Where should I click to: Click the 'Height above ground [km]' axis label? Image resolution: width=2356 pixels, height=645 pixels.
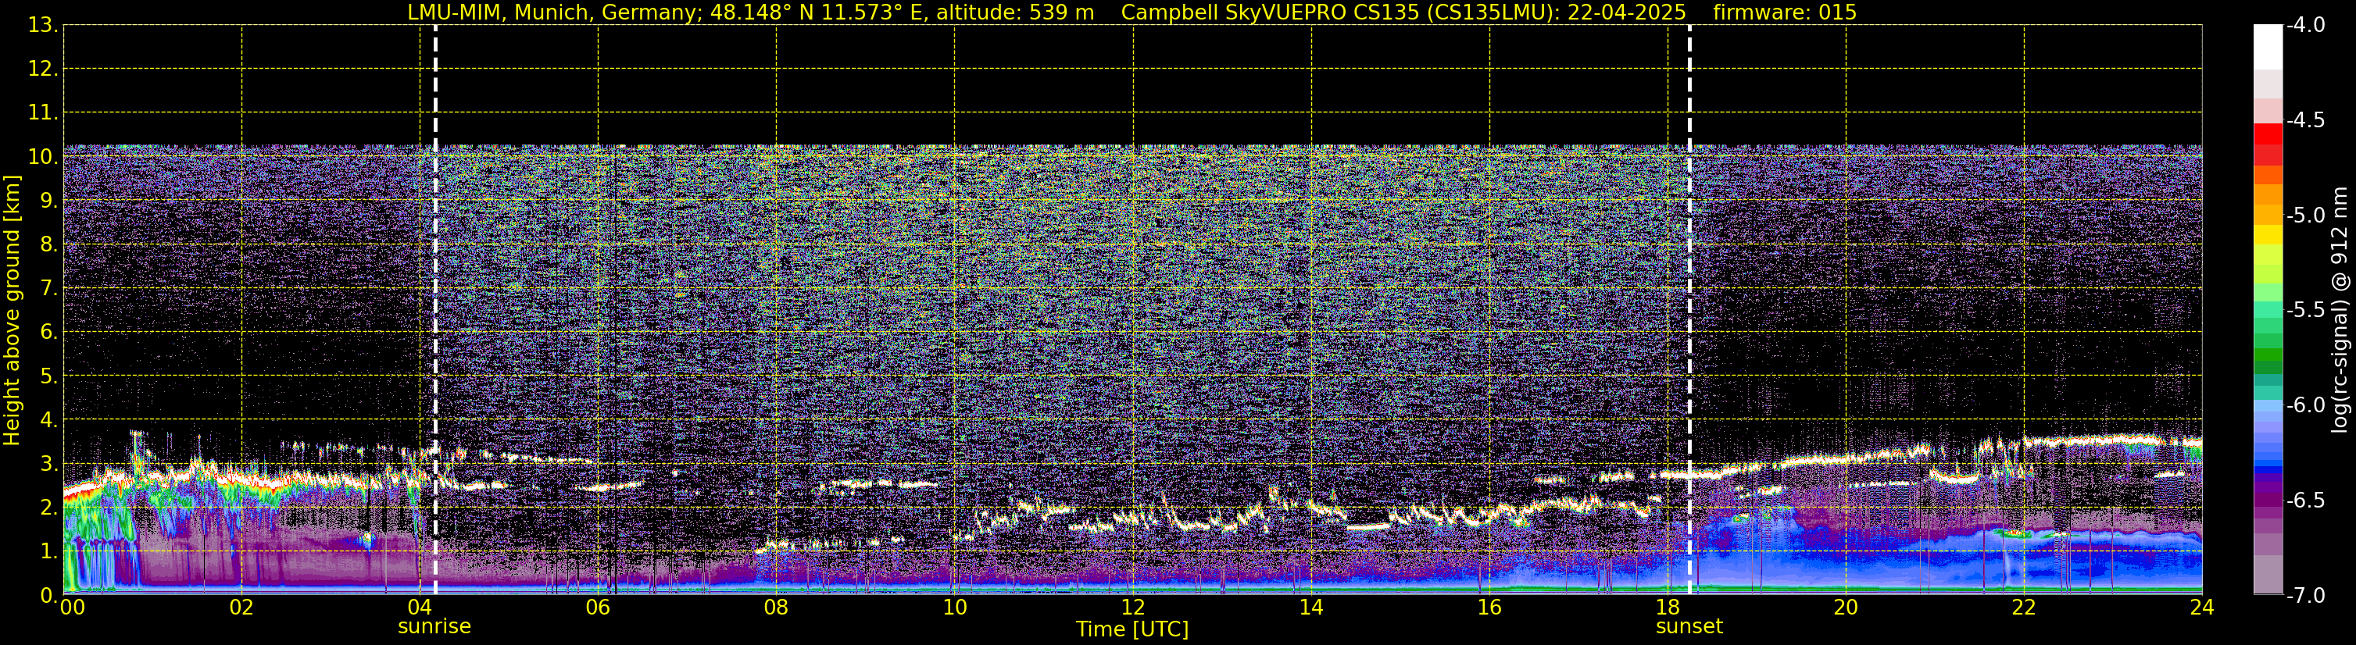pos(11,311)
